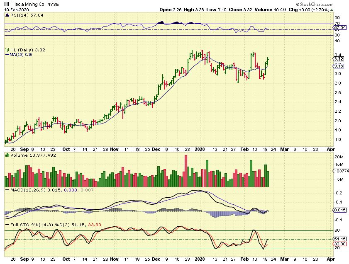Screen dimensions: 349x264
Task: Click the volume bars icon beside Volume label
Action: [7, 155]
